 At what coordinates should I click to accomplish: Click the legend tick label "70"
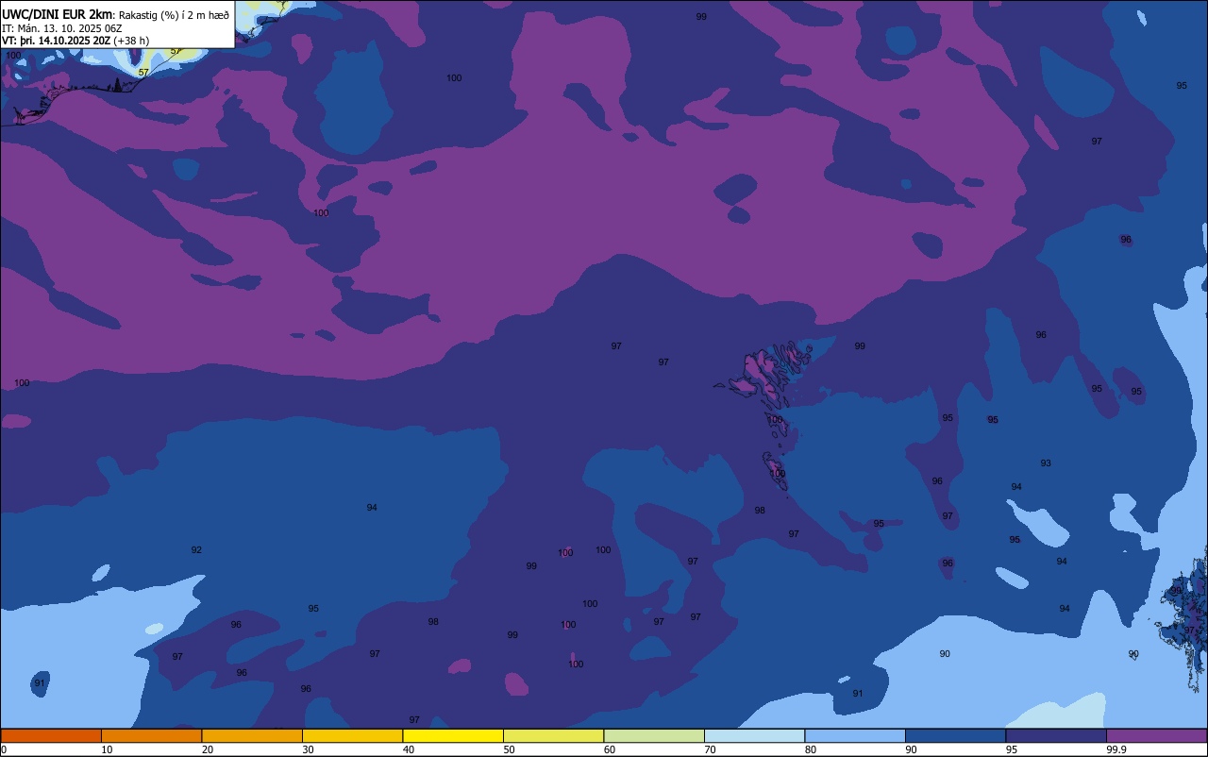pyautogui.click(x=710, y=749)
